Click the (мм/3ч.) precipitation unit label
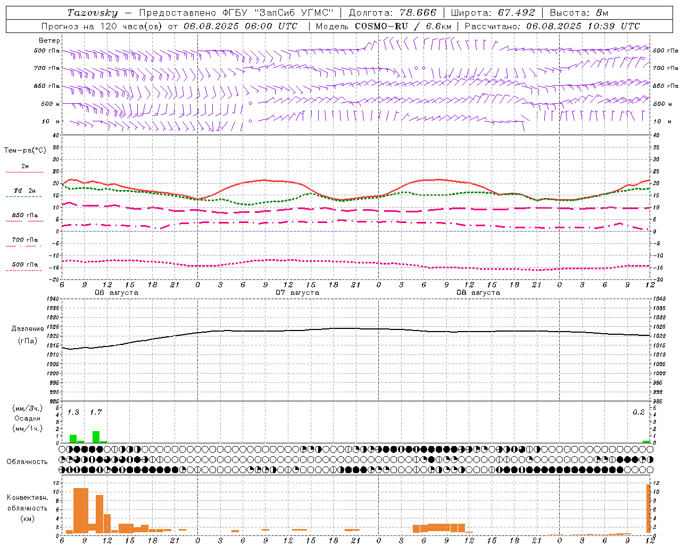The image size is (681, 545). pos(27,408)
